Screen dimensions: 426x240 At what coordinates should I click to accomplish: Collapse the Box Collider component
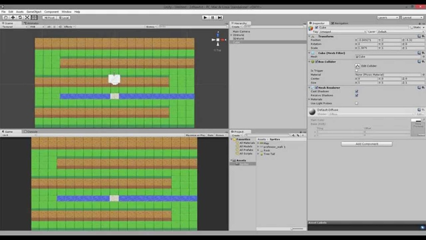click(x=309, y=61)
